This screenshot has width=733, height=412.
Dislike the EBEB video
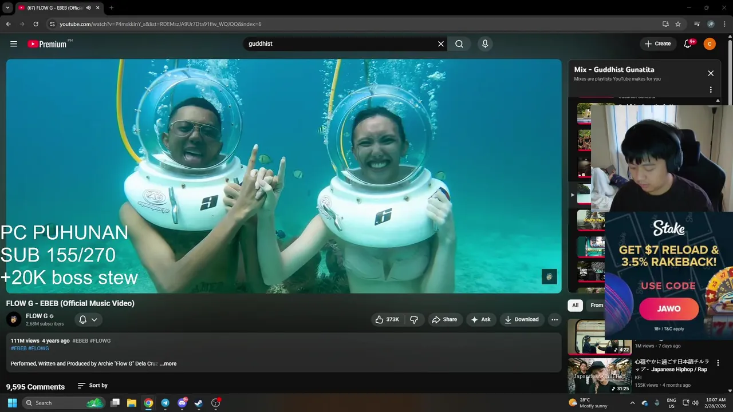[x=414, y=319]
